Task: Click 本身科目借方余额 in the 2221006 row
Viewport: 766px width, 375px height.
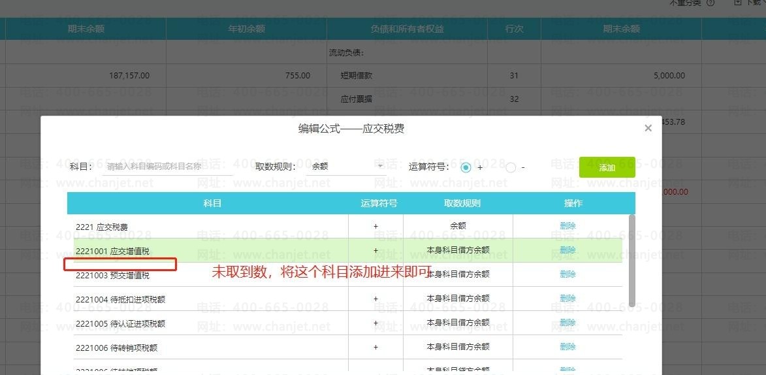Action: point(458,346)
